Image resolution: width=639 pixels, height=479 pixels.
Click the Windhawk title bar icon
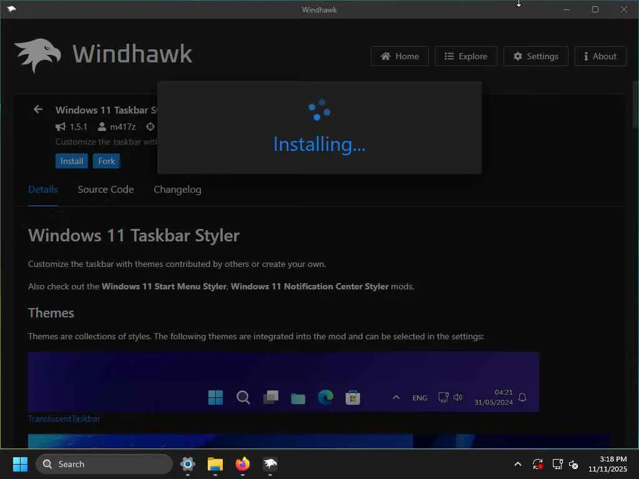click(11, 9)
